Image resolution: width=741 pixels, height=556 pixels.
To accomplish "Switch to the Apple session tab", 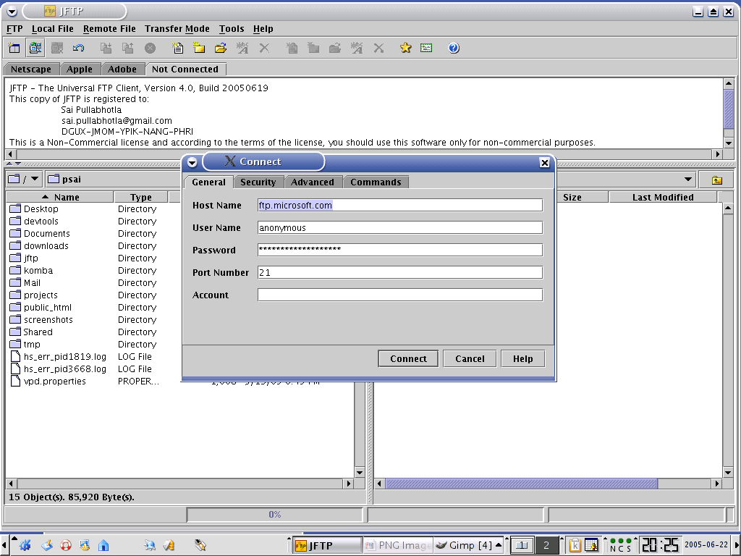I will (80, 69).
